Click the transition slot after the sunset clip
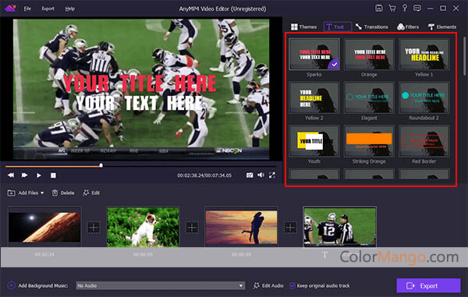The image size is (468, 297). [290, 227]
